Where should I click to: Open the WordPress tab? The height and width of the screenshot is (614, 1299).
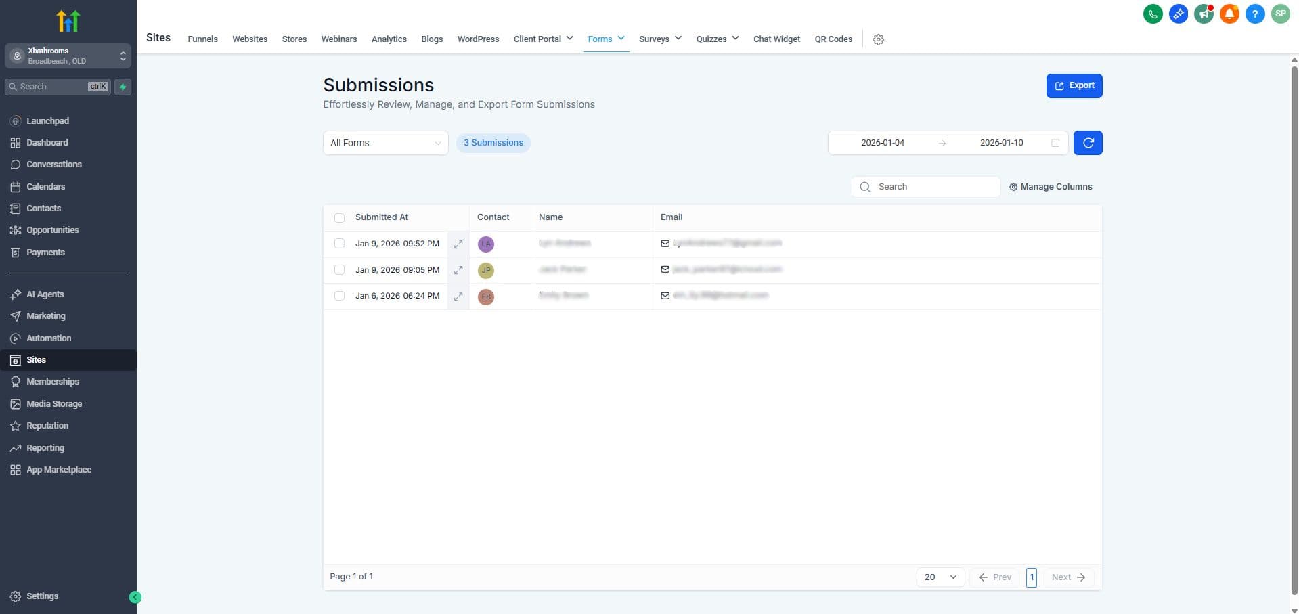477,39
